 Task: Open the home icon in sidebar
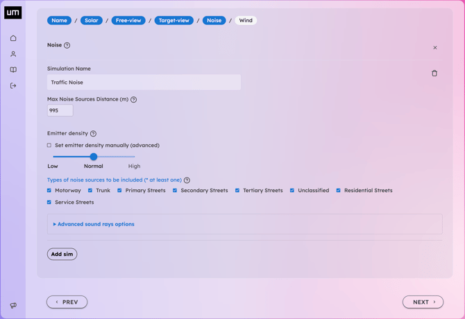coord(13,38)
